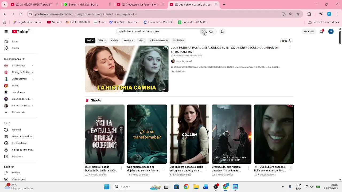This screenshot has width=342, height=192.
Task: Start voice search with the microphone
Action: click(222, 31)
